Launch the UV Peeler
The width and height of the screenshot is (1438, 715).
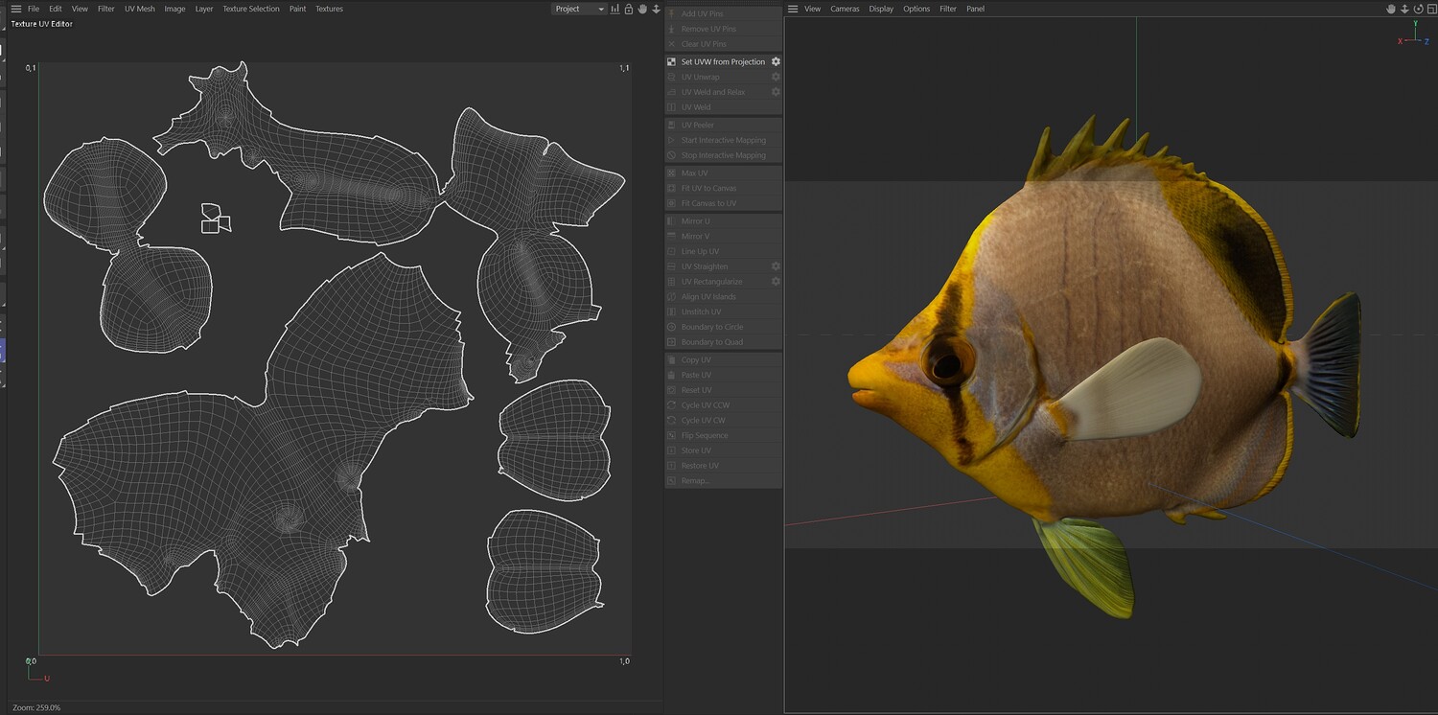pos(724,125)
